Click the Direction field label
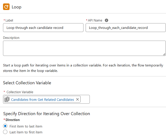The image size is (166, 136). tap(13, 120)
